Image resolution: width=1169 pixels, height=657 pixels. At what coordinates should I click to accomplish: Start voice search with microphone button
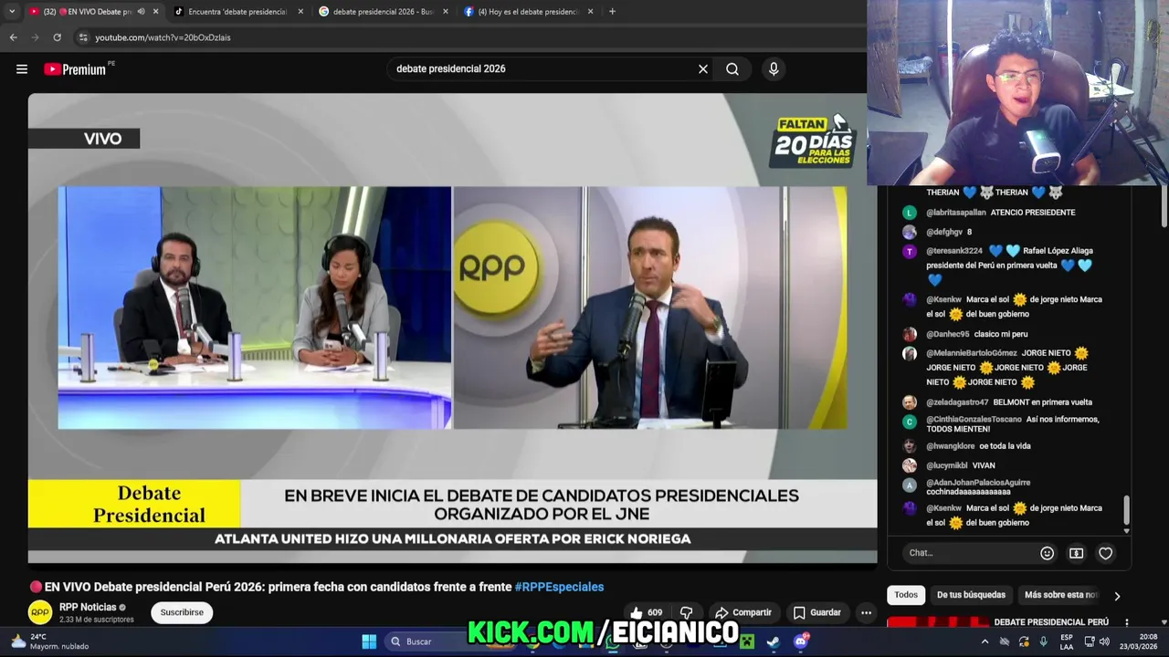[x=774, y=68]
